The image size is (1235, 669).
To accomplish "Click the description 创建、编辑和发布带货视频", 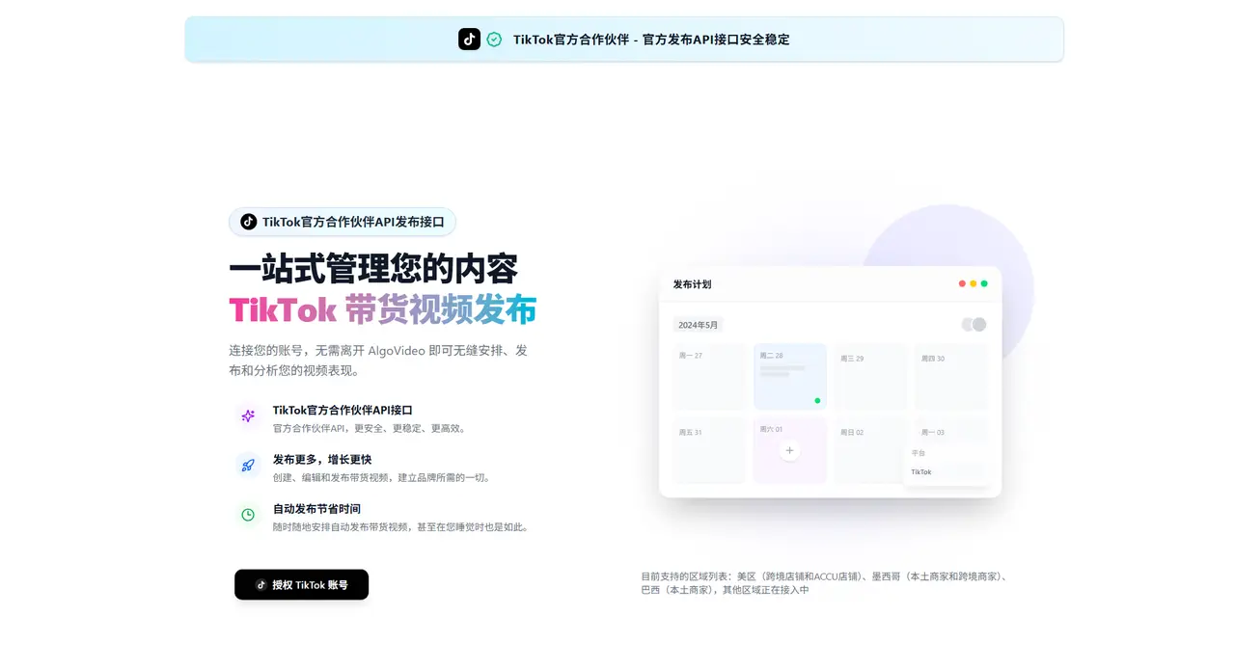I will coord(383,478).
